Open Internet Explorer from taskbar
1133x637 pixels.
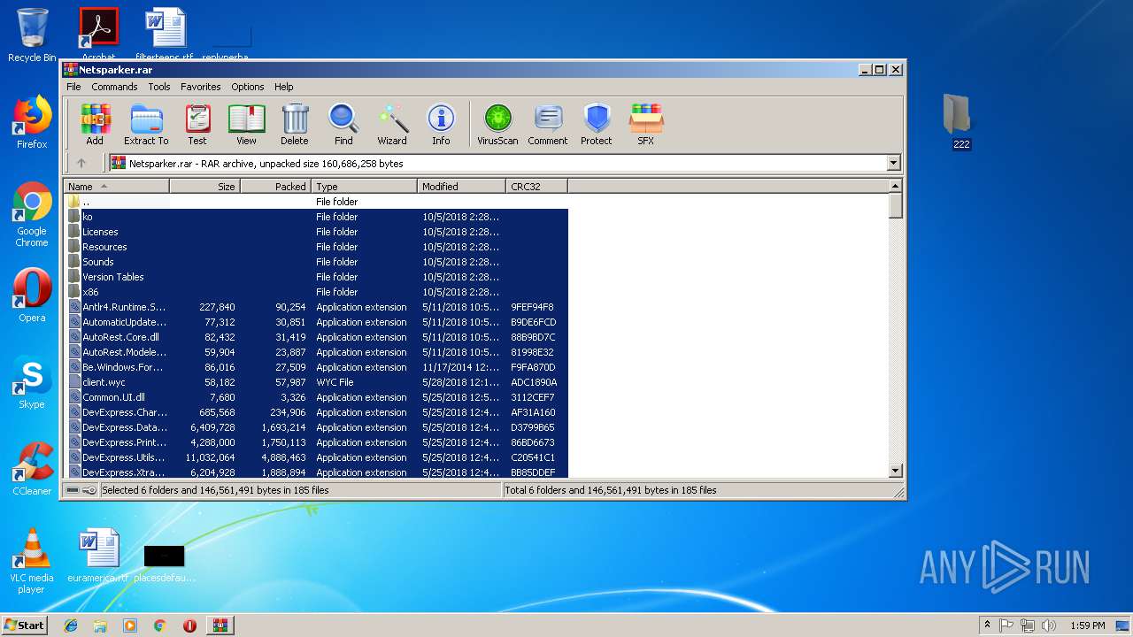(x=71, y=625)
